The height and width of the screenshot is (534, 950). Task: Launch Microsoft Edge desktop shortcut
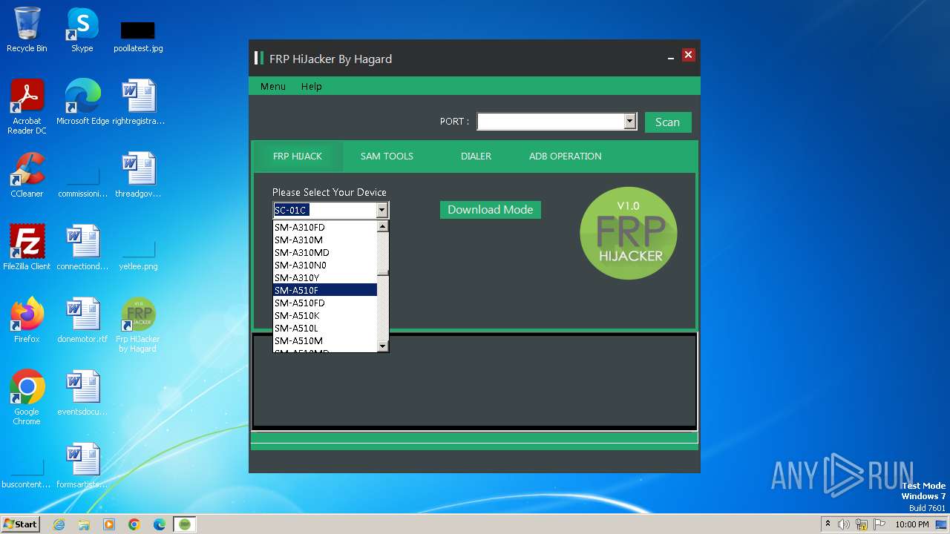(x=82, y=102)
